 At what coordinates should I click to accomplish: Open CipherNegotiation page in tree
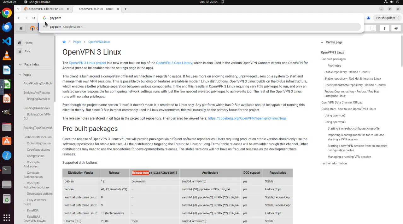pyautogui.click(x=39, y=143)
